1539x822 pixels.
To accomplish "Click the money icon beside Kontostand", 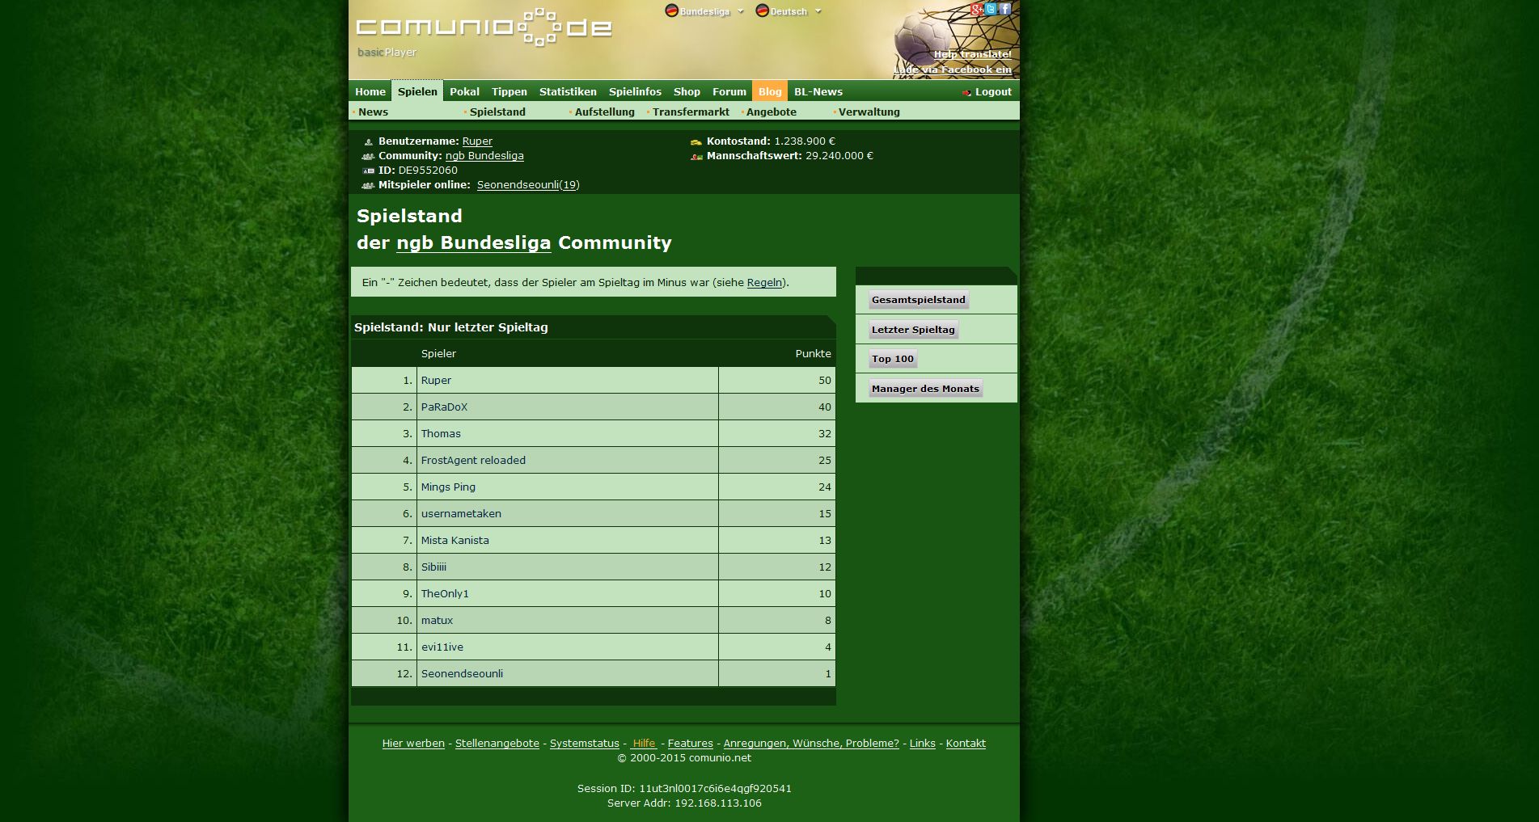I will tap(696, 141).
